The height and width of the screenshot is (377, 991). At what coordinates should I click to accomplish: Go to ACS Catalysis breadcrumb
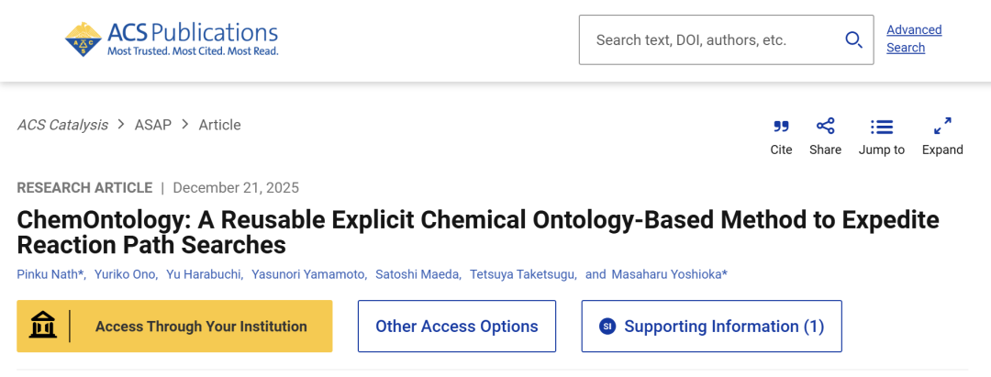62,125
